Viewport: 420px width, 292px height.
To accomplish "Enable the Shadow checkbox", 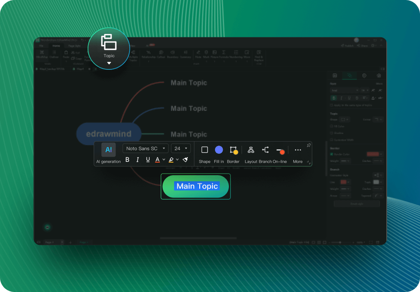I will (x=332, y=133).
